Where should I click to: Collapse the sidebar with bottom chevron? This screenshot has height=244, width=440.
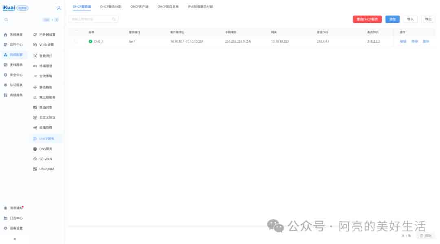coord(15,239)
